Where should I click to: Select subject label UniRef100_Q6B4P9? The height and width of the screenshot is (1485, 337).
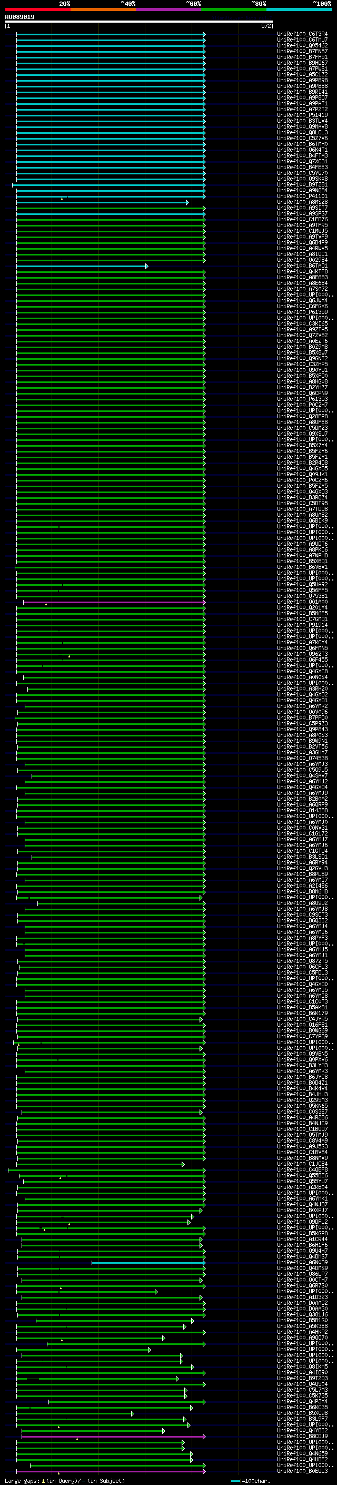coord(302,243)
